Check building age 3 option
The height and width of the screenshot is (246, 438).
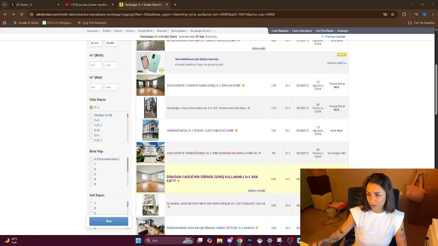point(91,174)
